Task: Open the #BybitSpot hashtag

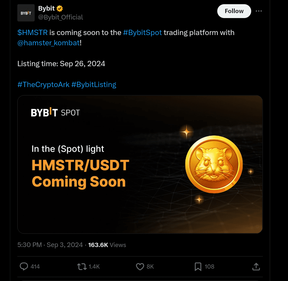Action: click(x=143, y=32)
